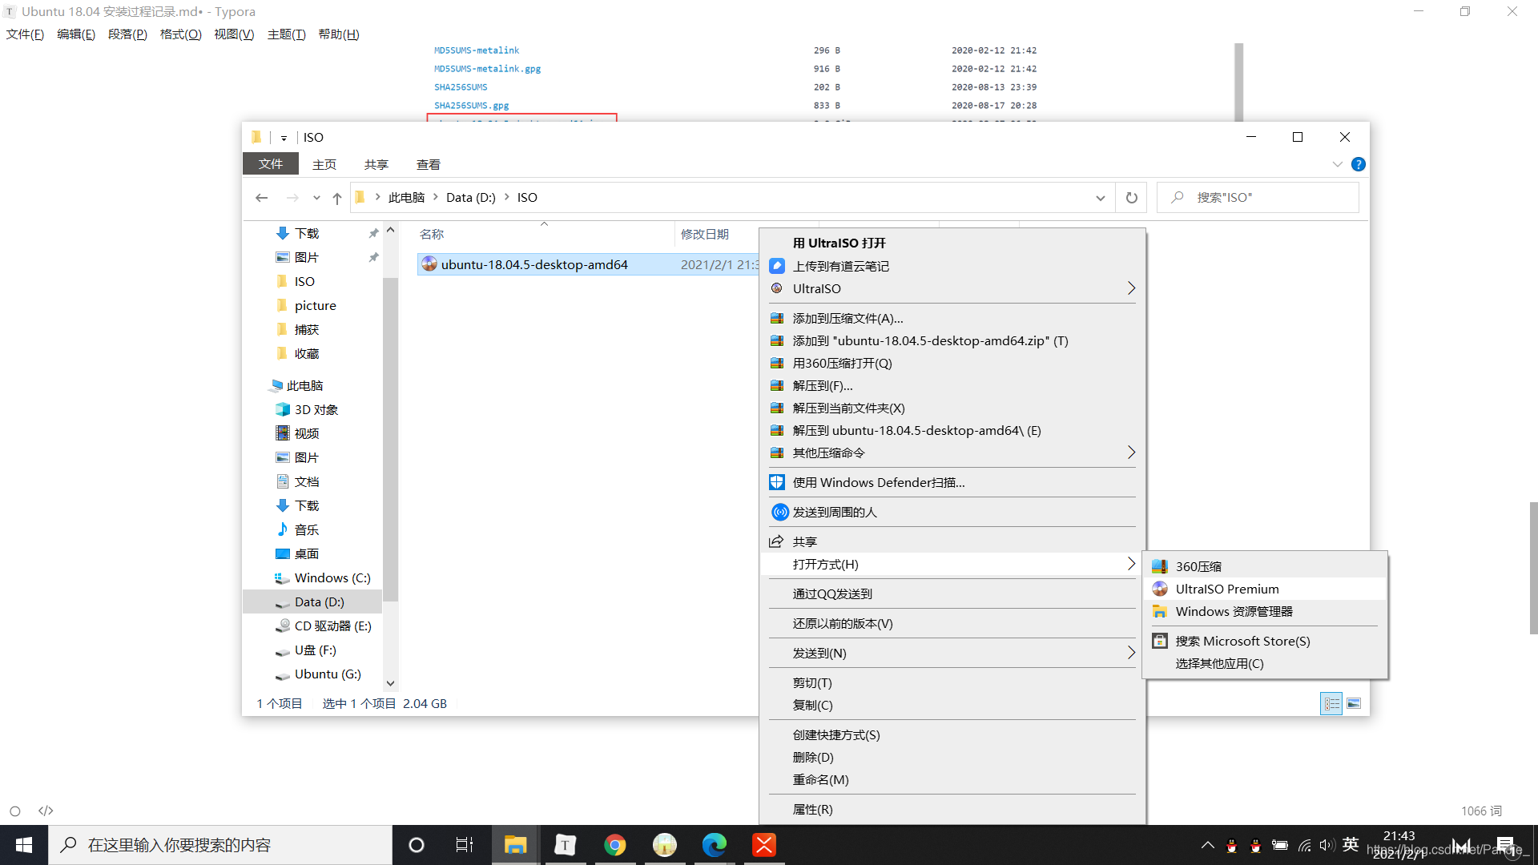Select Ubuntu (G:) drive in sidebar
This screenshot has width=1538, height=865.
click(x=328, y=674)
